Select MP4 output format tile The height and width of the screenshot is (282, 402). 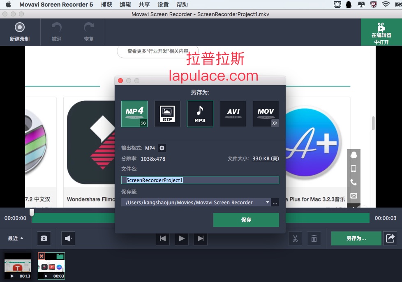coord(134,114)
